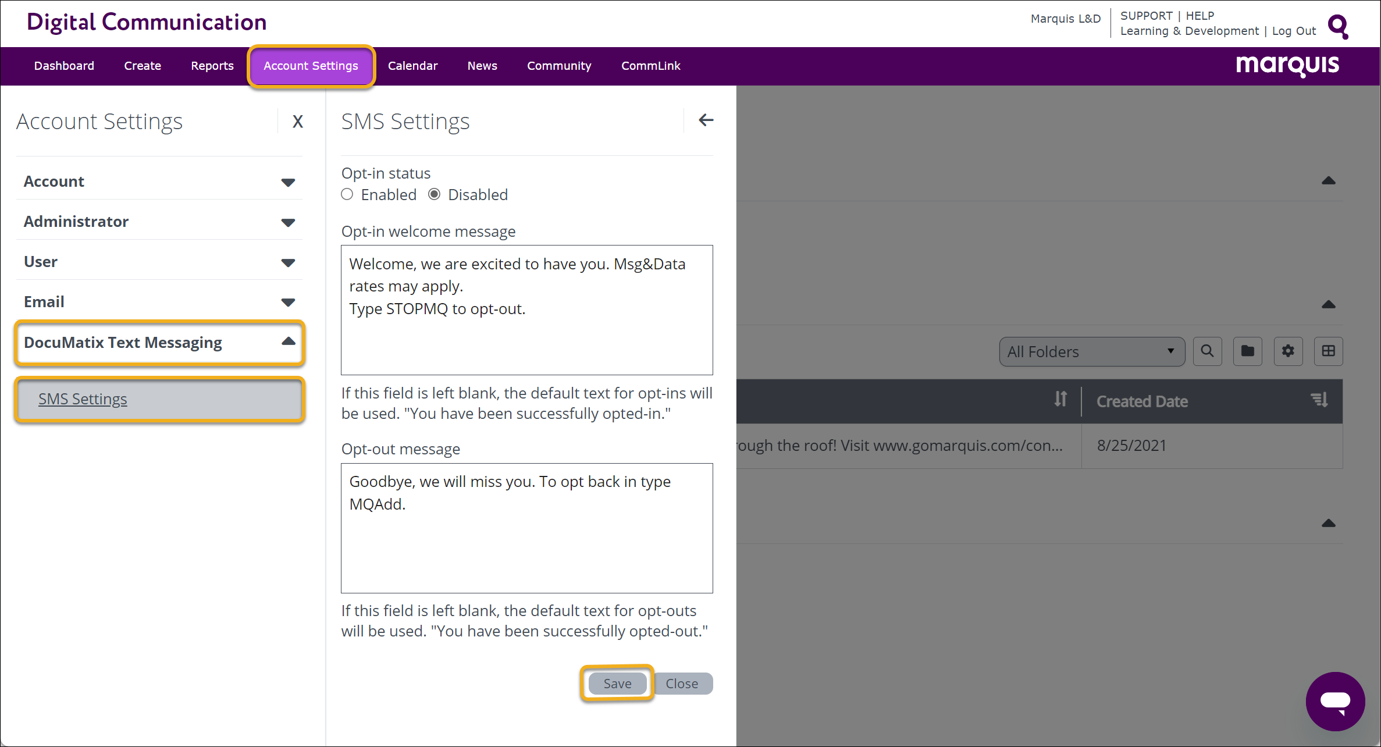
Task: Click the folder search magnifier icon
Action: 1207,351
